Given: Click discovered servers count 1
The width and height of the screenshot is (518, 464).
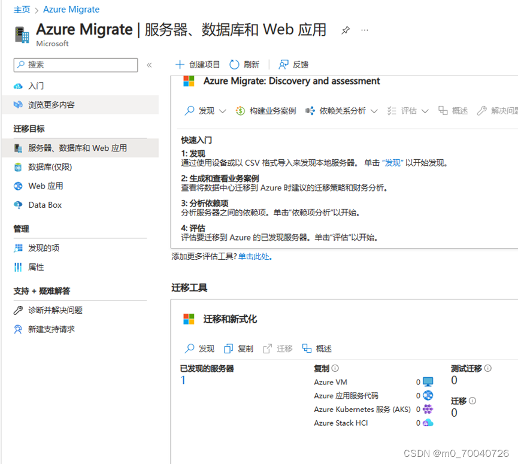Looking at the screenshot, I should 183,380.
